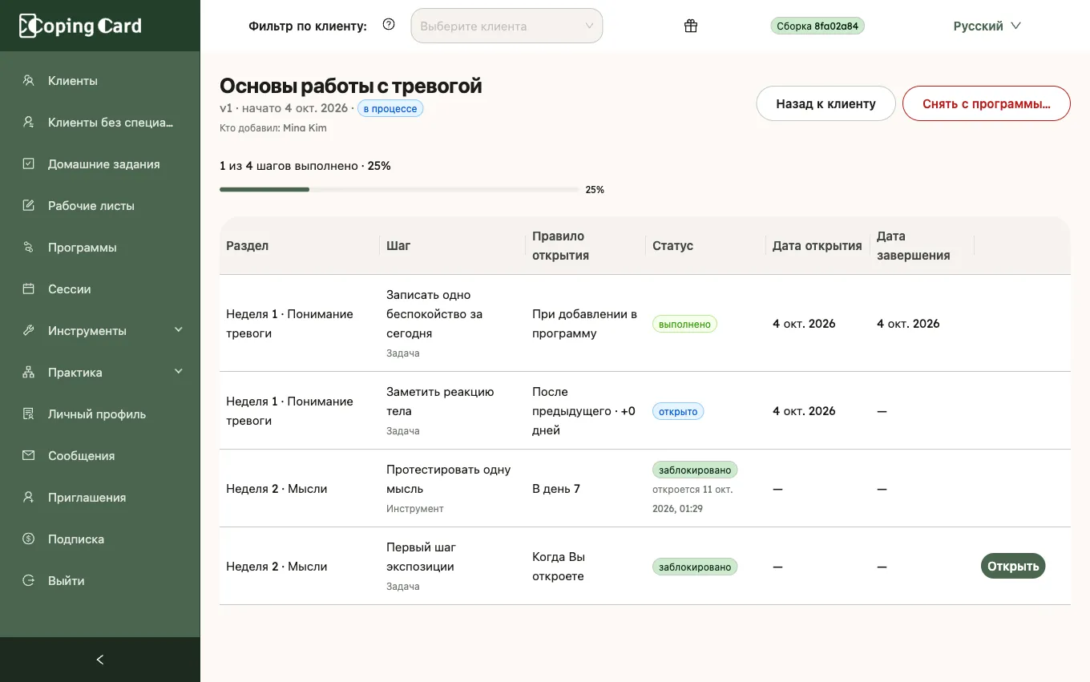The width and height of the screenshot is (1090, 682).
Task: Open the Выберите клиента dropdown
Action: 507,26
